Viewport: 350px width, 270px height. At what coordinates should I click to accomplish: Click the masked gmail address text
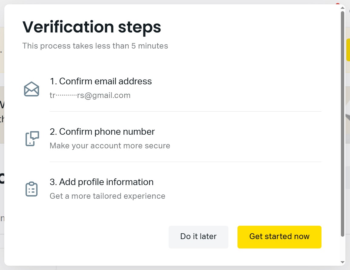pos(90,96)
